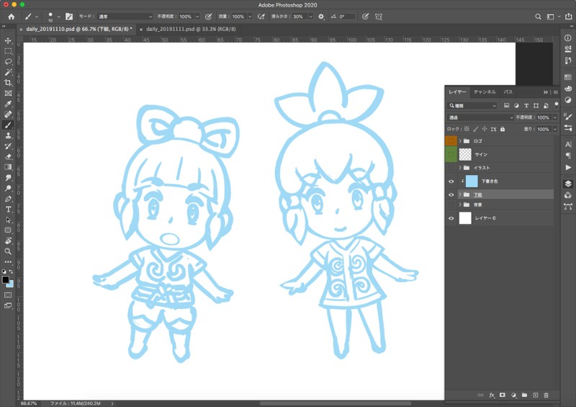Toggle pressure for opacity icon
The width and height of the screenshot is (576, 407).
[x=208, y=17]
